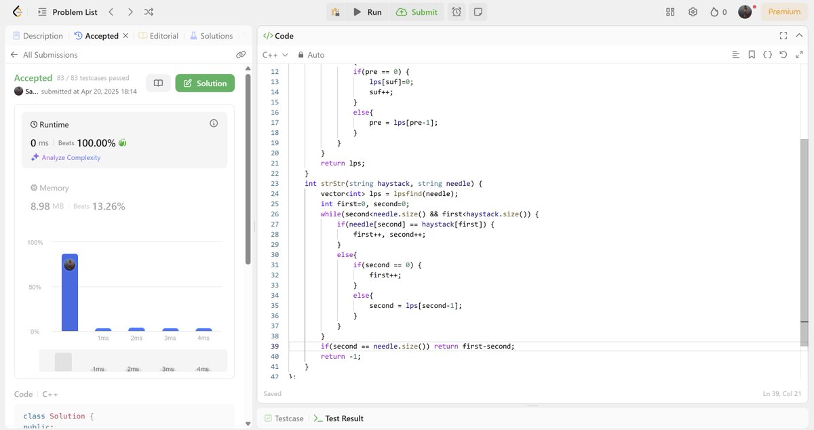
Task: Click the format code lines icon
Action: pos(735,55)
